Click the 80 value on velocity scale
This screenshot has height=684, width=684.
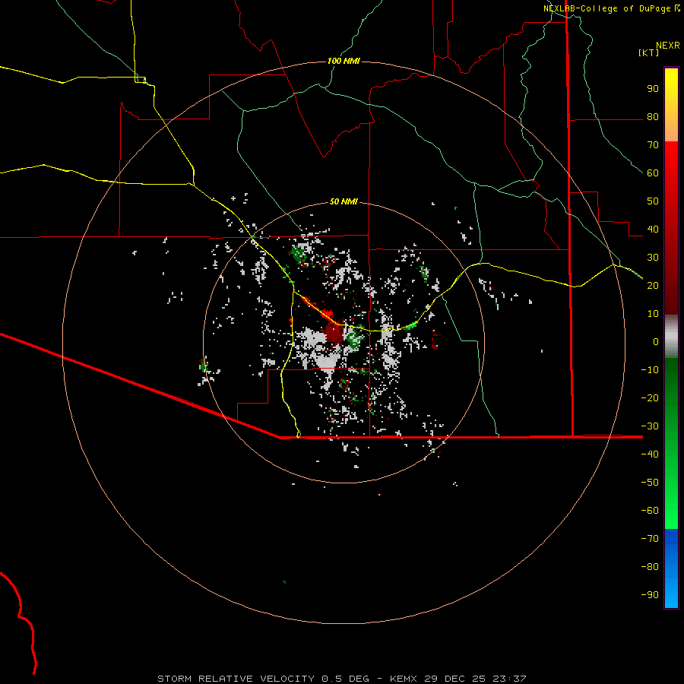(x=653, y=116)
